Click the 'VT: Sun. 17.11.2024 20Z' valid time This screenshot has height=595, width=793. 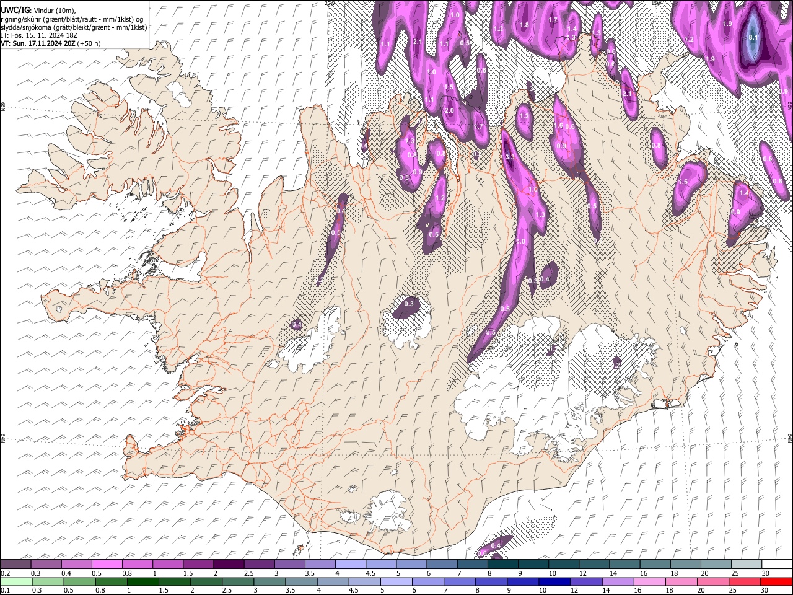point(38,43)
